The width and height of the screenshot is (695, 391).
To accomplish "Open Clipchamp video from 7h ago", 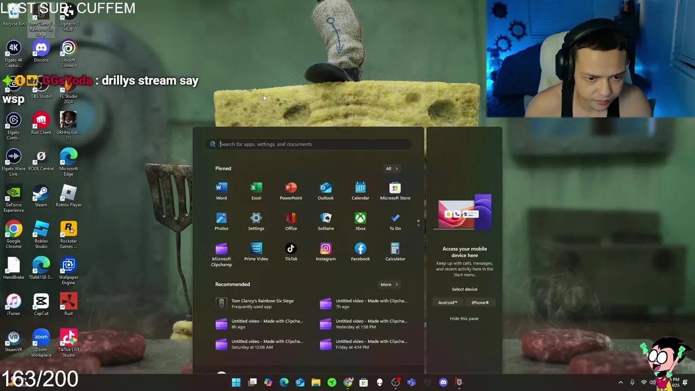I will (x=363, y=303).
